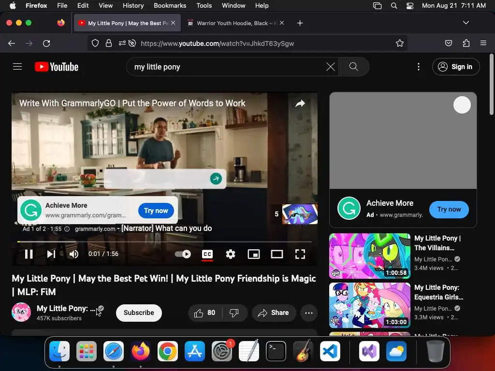Open Firefox extensions puzzle icon
The image size is (495, 371).
coord(466,43)
